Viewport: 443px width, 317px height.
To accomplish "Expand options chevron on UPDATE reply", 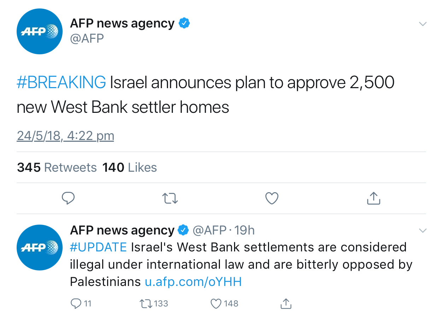I will coord(422,231).
